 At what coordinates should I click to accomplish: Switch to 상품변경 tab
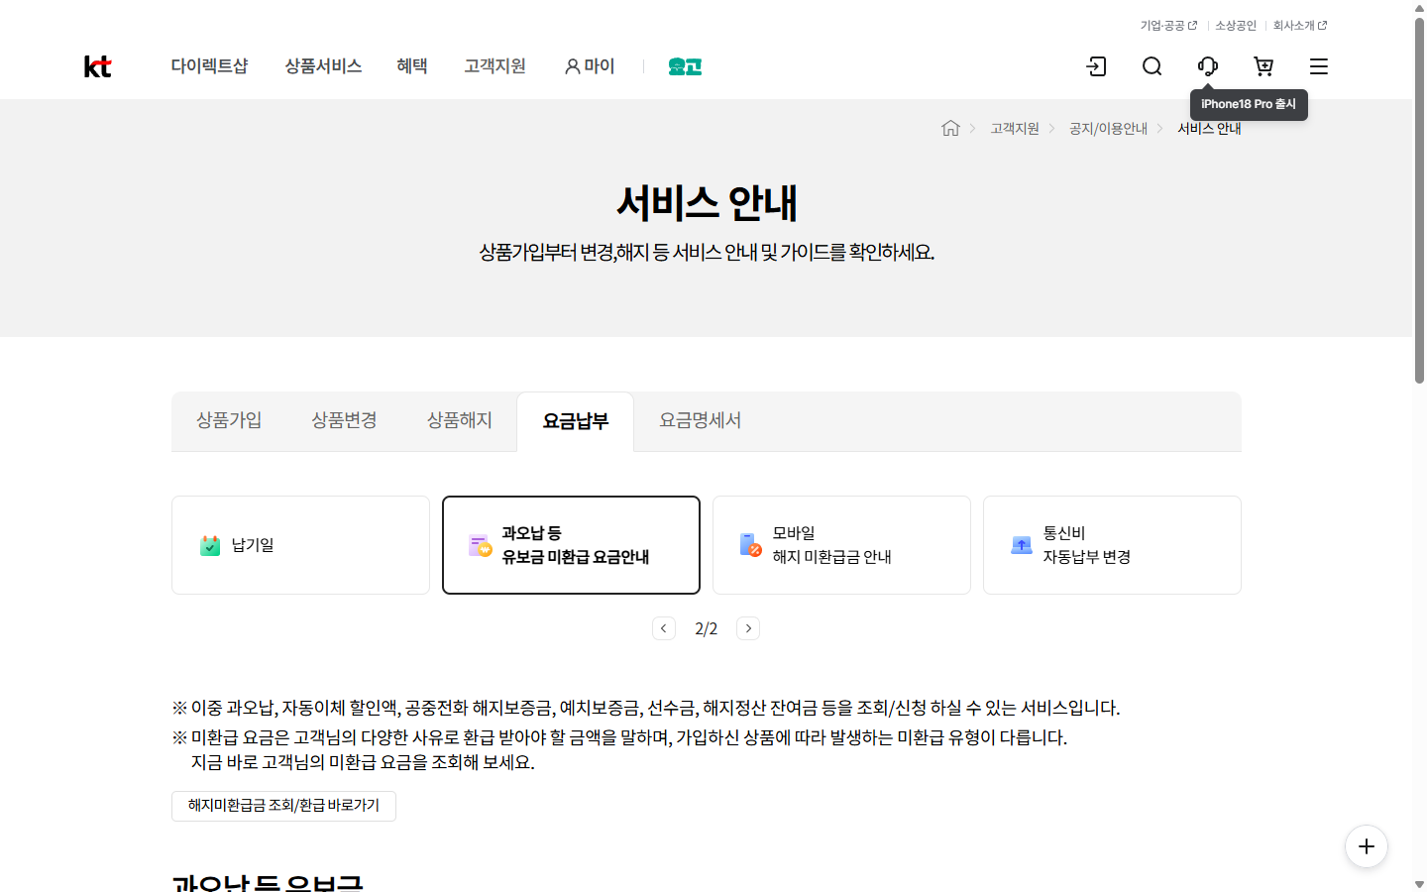click(x=344, y=420)
